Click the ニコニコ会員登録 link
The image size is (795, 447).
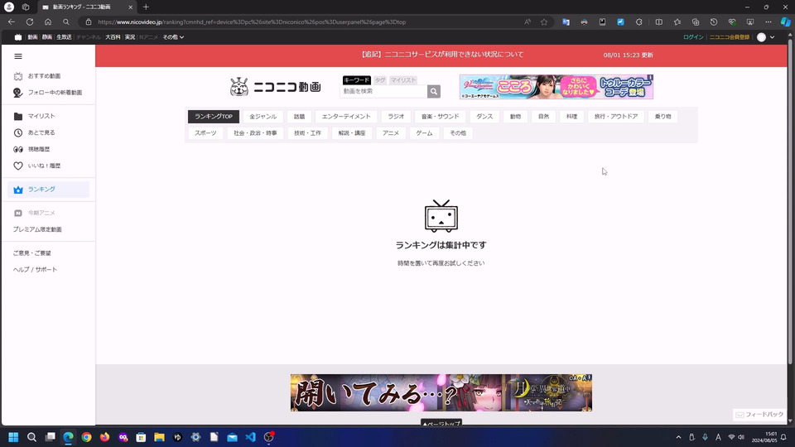point(729,37)
